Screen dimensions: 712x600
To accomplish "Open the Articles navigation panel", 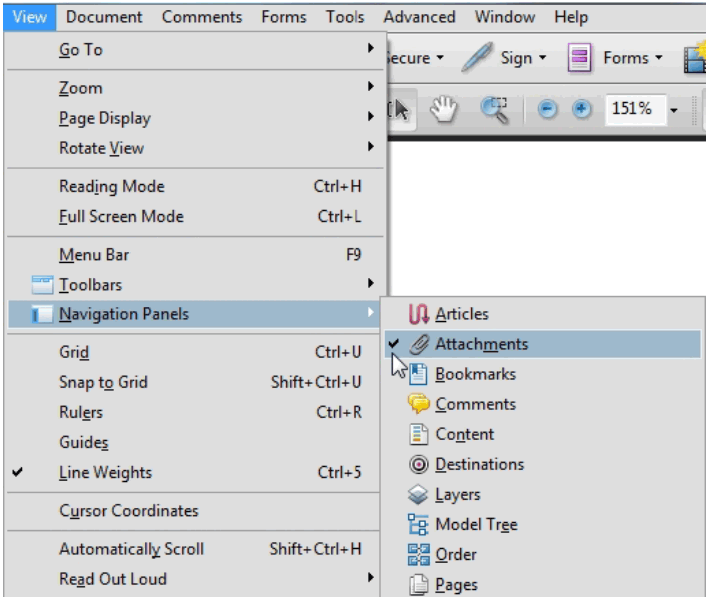I will (x=461, y=314).
